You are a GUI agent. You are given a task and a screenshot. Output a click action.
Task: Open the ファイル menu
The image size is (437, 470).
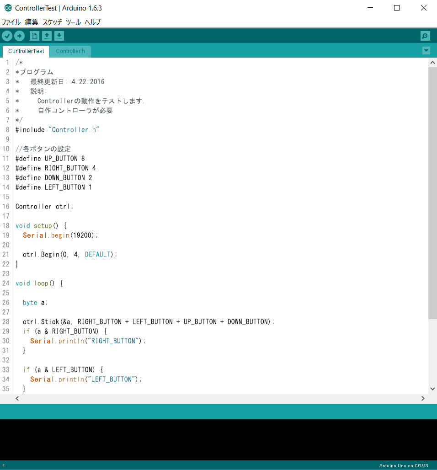[x=11, y=22]
